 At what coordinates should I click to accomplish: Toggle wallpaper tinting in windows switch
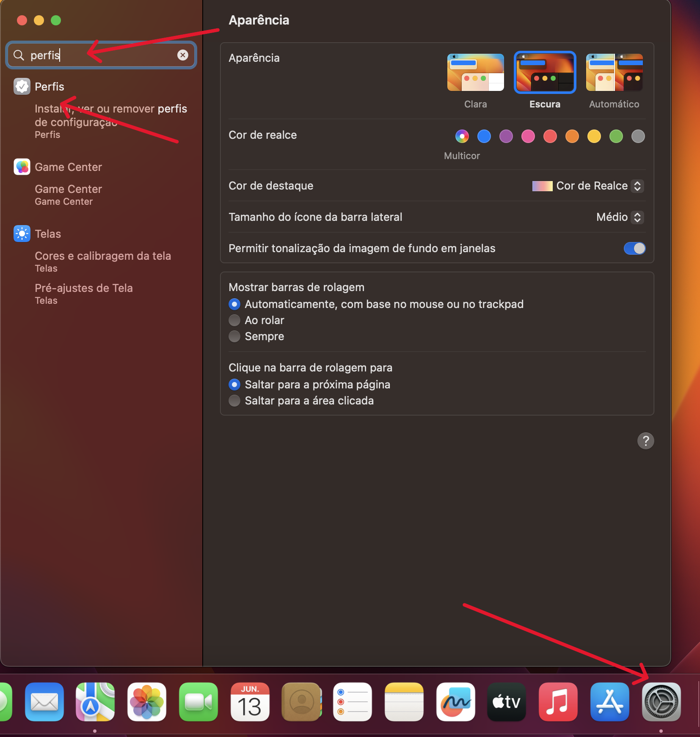click(x=634, y=248)
